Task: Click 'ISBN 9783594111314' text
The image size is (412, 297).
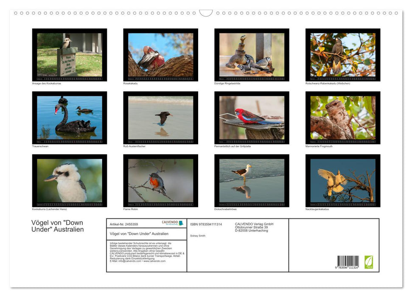Action: 206,224
